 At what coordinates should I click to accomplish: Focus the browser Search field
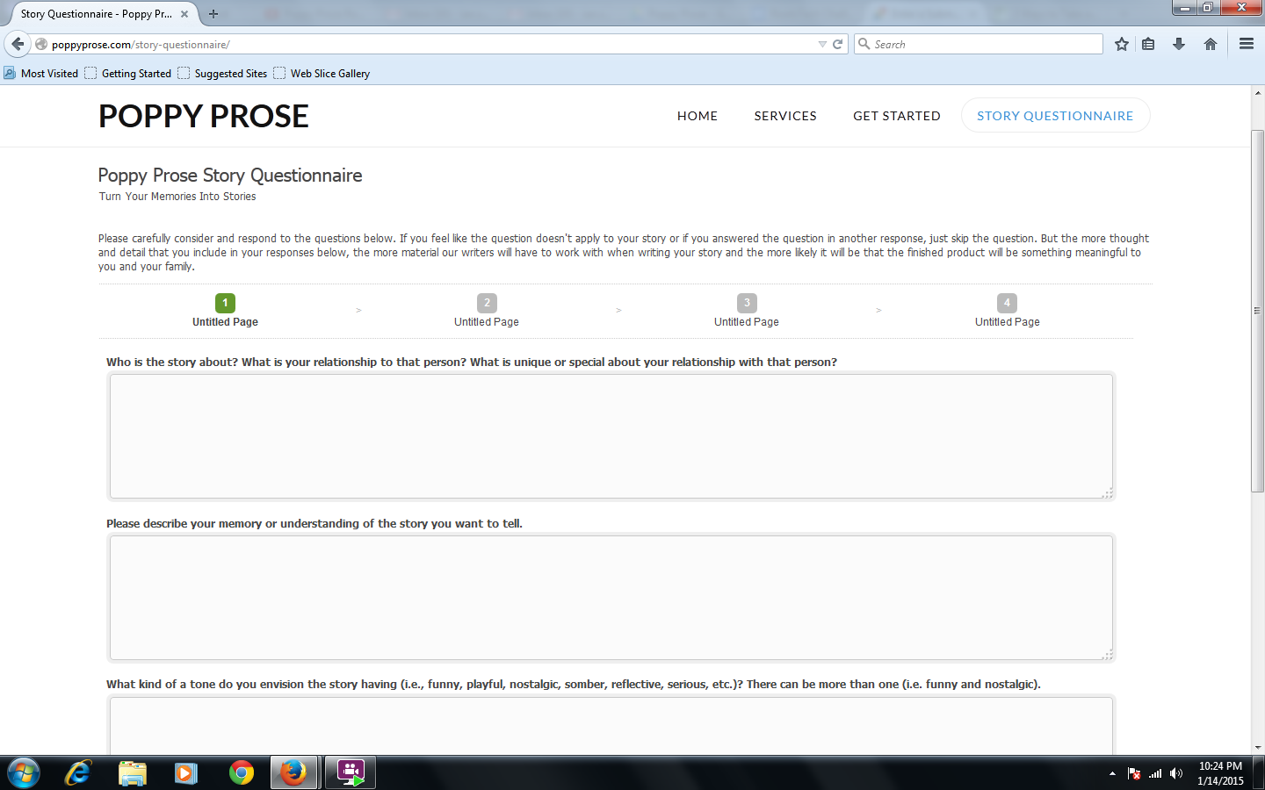click(979, 44)
